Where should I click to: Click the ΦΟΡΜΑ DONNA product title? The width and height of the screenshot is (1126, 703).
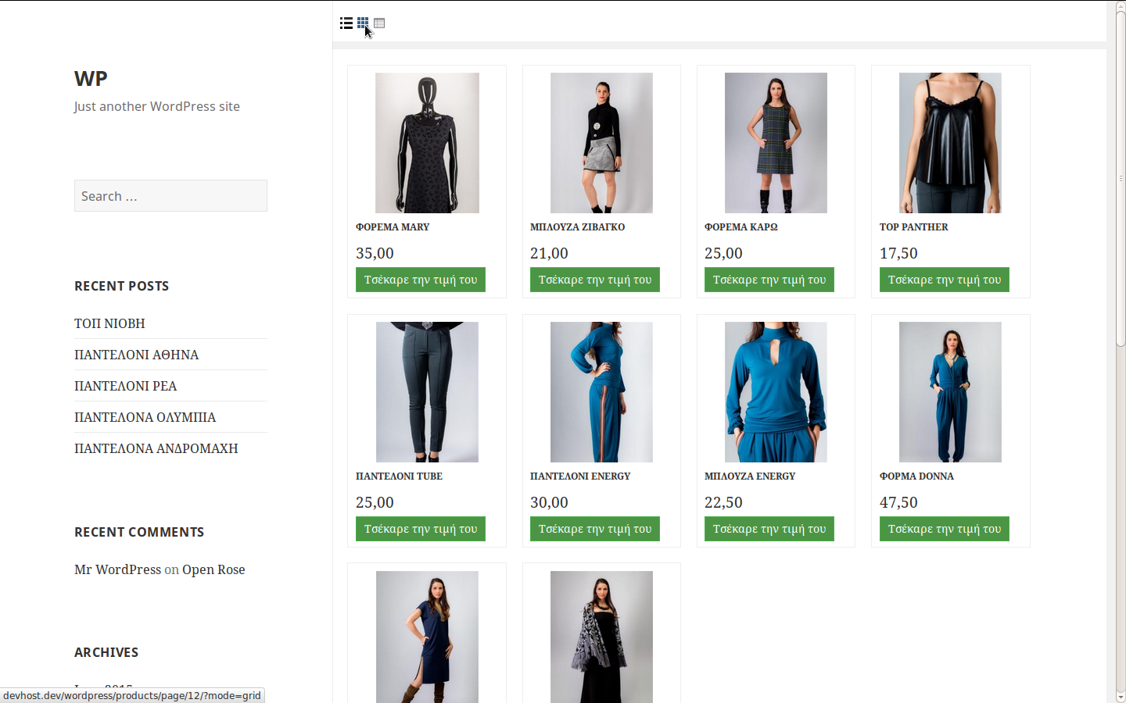click(x=916, y=476)
